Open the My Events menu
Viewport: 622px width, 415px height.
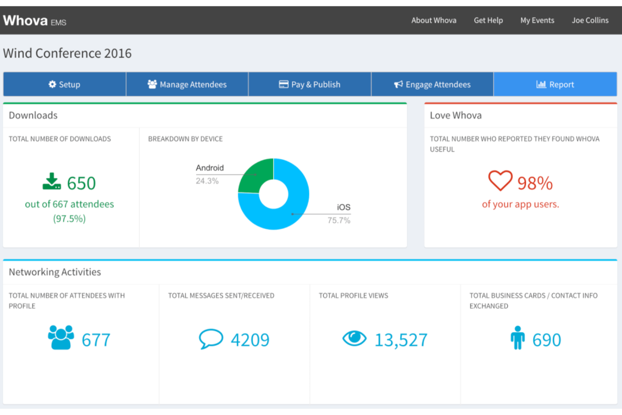click(x=537, y=20)
